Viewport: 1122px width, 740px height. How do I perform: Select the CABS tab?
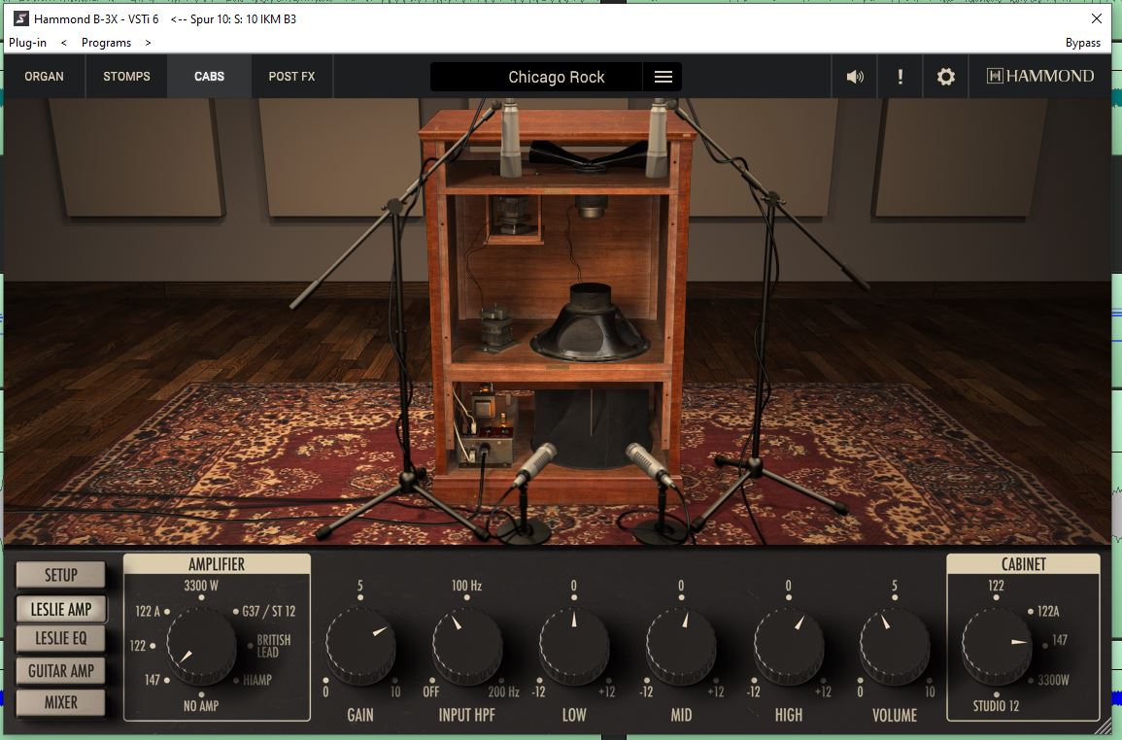click(x=209, y=76)
